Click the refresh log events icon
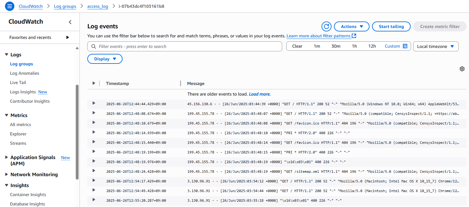 (326, 26)
